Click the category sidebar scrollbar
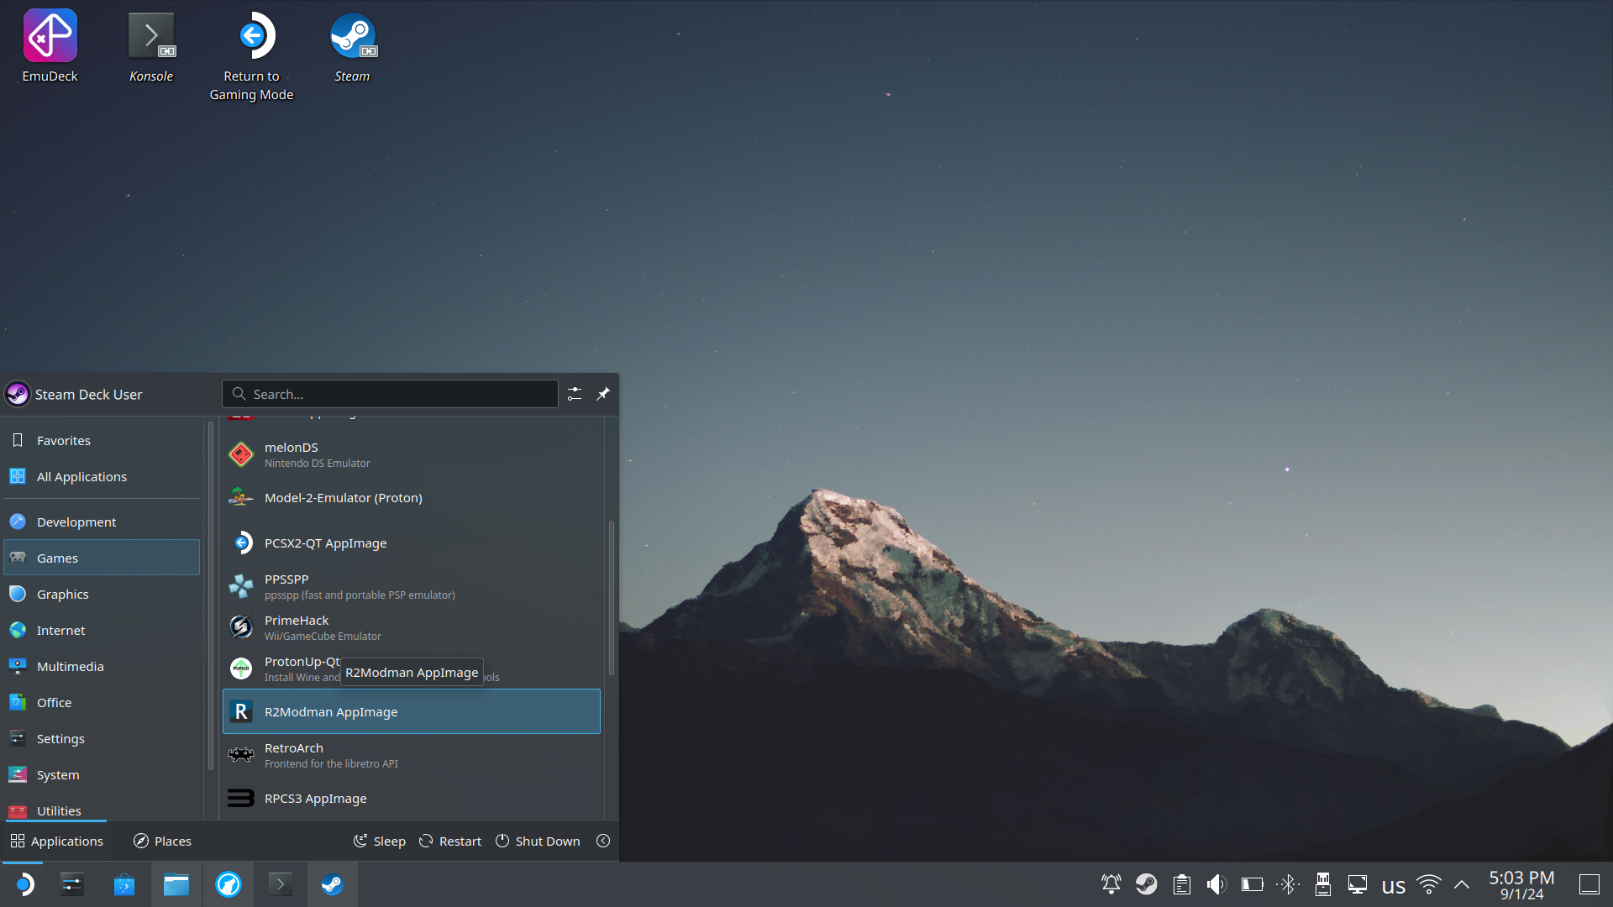Viewport: 1613px width, 907px height. tap(210, 595)
